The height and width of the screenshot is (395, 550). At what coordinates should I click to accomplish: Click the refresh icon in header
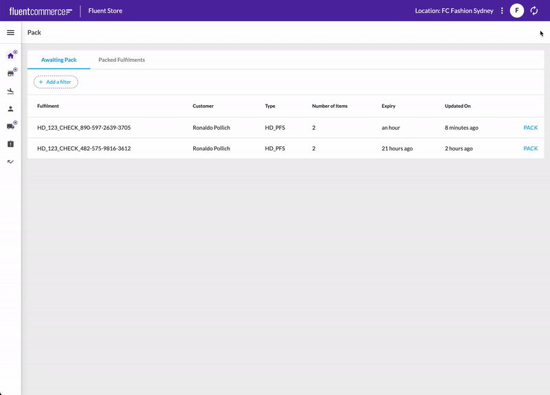point(534,11)
